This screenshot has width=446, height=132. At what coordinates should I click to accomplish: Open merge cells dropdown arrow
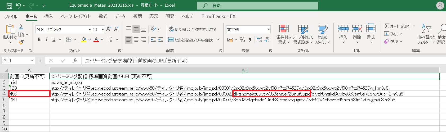(x=218, y=40)
